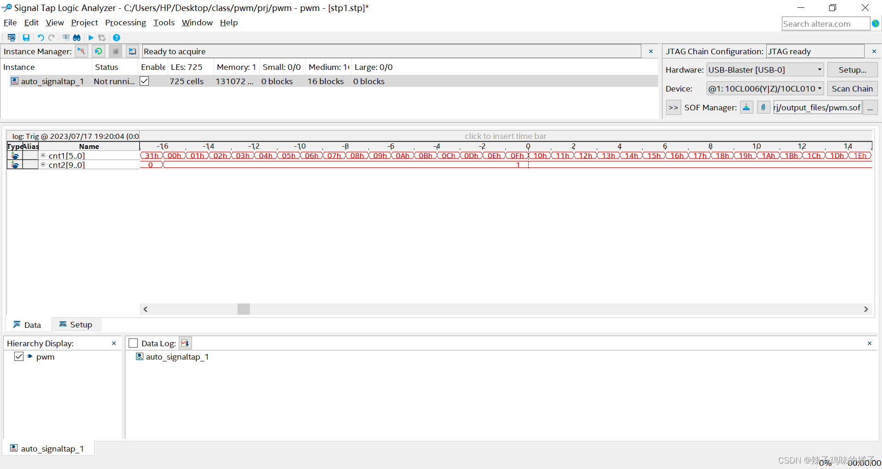Click the Setup... hardware button
Image resolution: width=882 pixels, height=469 pixels.
pos(852,69)
